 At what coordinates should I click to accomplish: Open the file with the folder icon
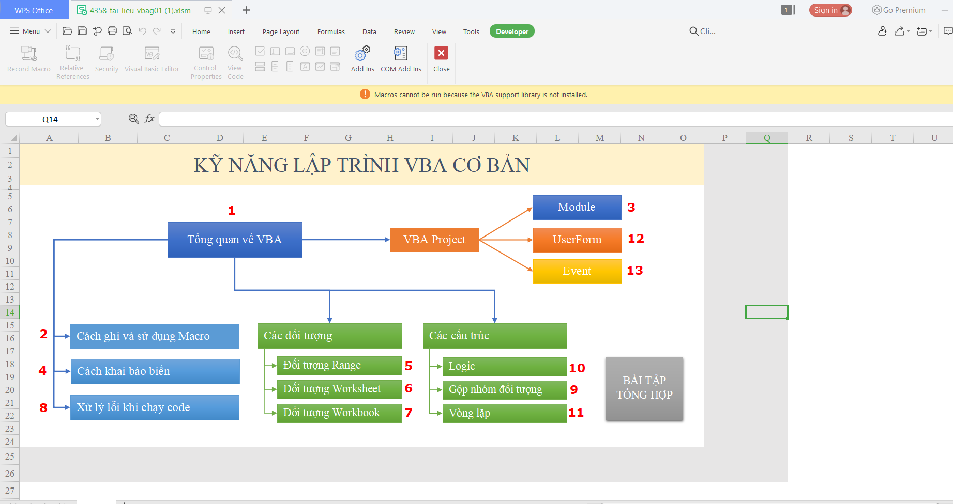pyautogui.click(x=67, y=31)
